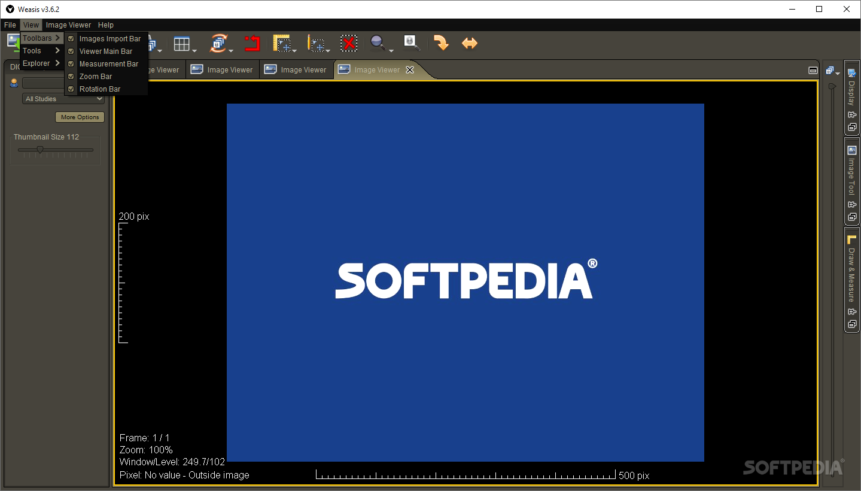The width and height of the screenshot is (861, 491).
Task: Expand the measurement tool dropdown arrow
Action: pos(294,51)
